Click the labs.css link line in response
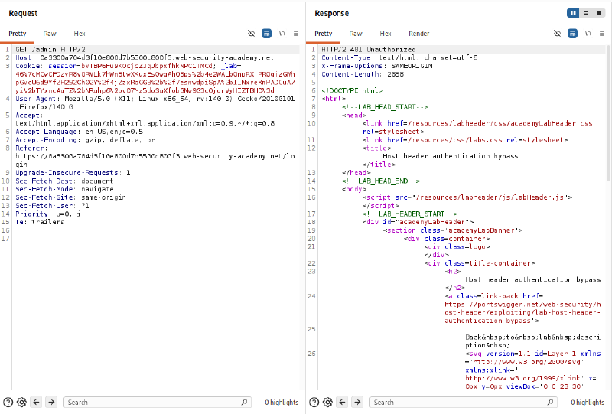 [x=465, y=140]
